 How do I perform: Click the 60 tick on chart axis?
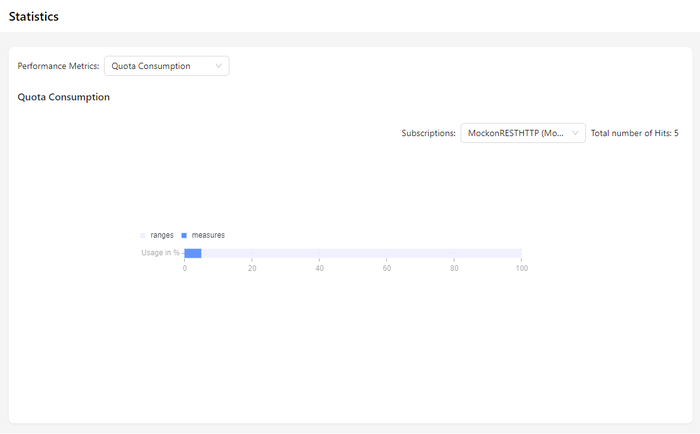[387, 268]
